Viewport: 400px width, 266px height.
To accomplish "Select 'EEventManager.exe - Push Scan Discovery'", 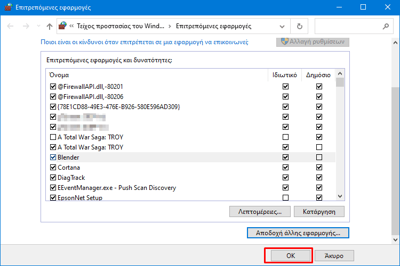I will (x=117, y=188).
